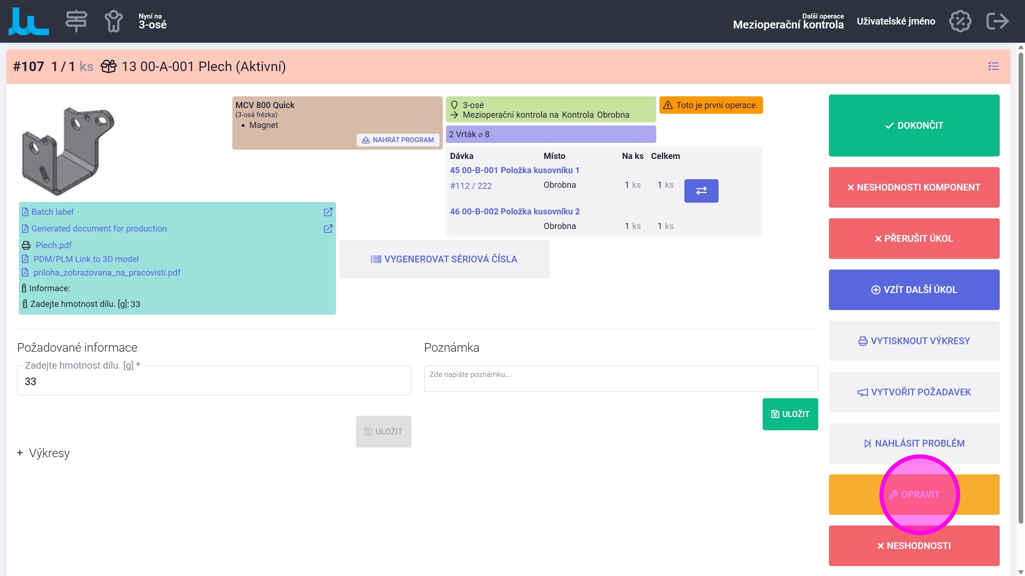Expand the Výkresy section
Viewport: 1025px width, 576px height.
click(x=43, y=453)
